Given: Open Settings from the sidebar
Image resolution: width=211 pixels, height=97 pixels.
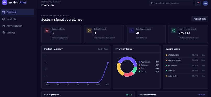Looking at the screenshot, I should (x=17, y=33).
